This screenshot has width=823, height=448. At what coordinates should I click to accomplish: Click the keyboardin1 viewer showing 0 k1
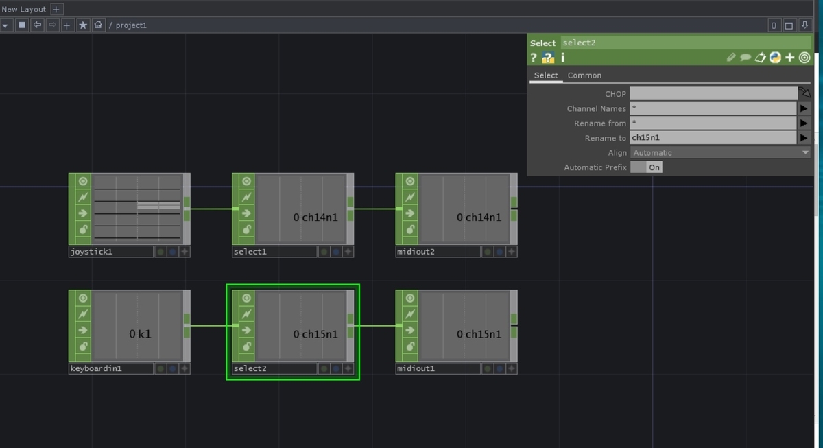(137, 326)
